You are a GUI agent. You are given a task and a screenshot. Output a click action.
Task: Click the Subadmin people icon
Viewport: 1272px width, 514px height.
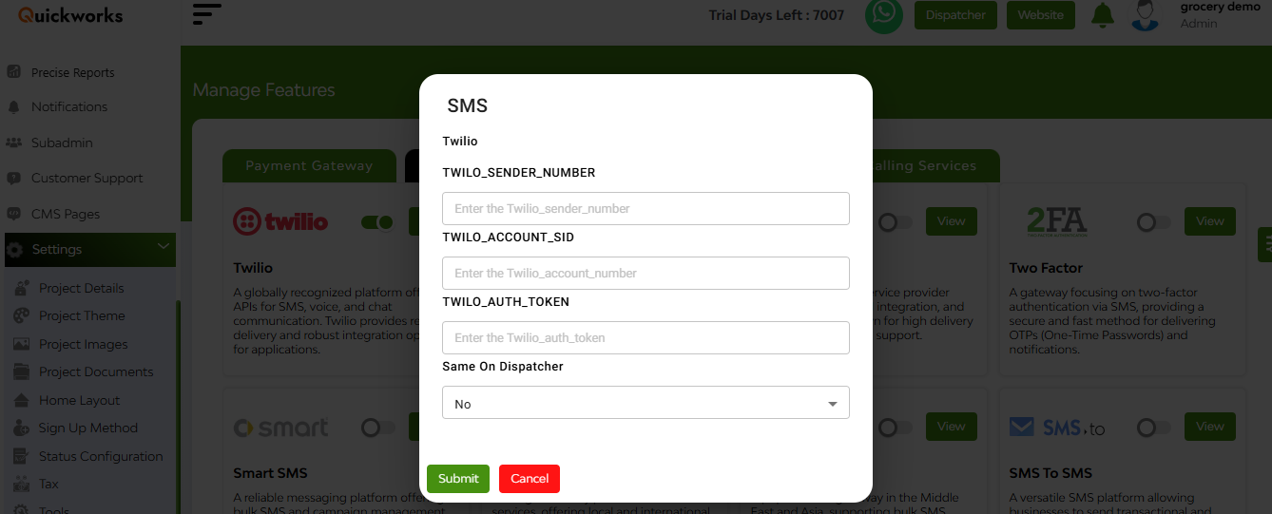(14, 143)
